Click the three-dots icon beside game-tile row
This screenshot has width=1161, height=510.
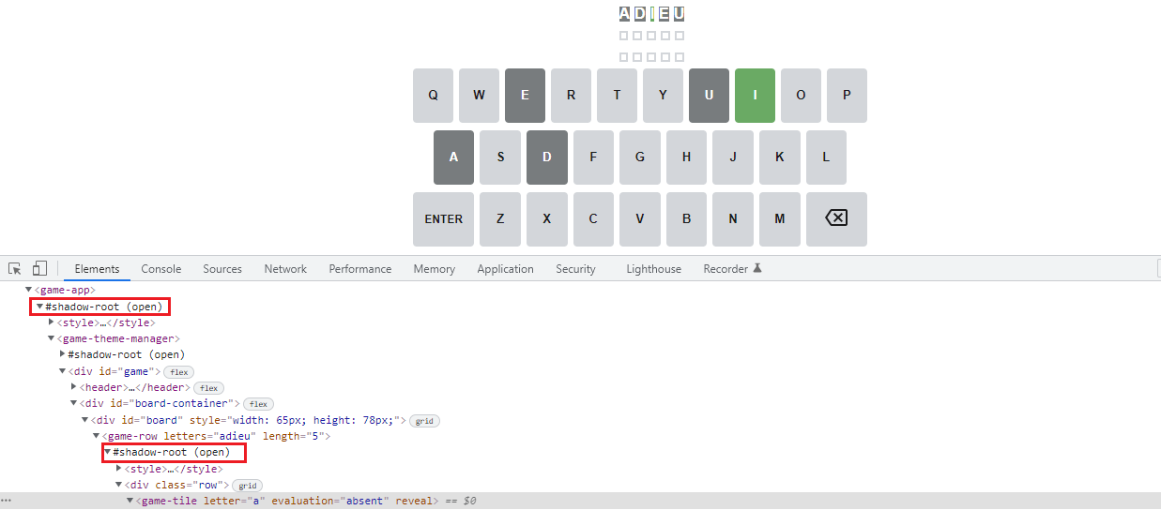7,501
